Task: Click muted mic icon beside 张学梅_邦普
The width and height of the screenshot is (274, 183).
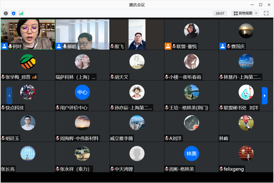Action: click(3, 77)
